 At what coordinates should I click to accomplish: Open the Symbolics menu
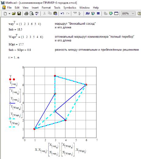point(70,8)
